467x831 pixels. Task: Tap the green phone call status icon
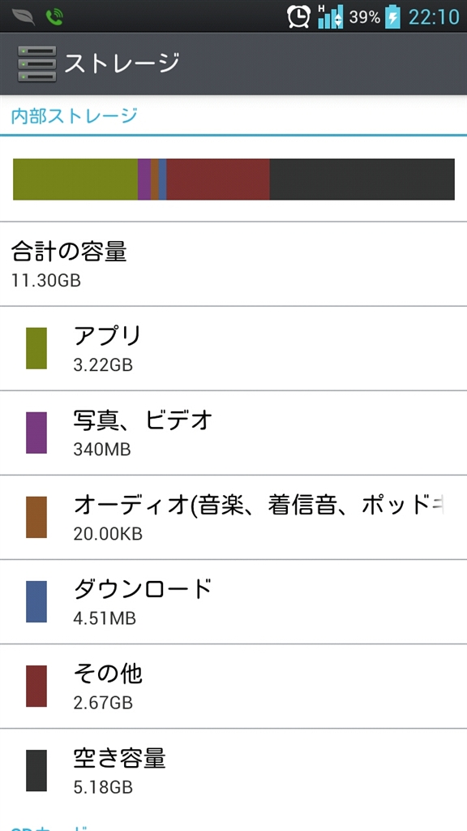[x=54, y=18]
